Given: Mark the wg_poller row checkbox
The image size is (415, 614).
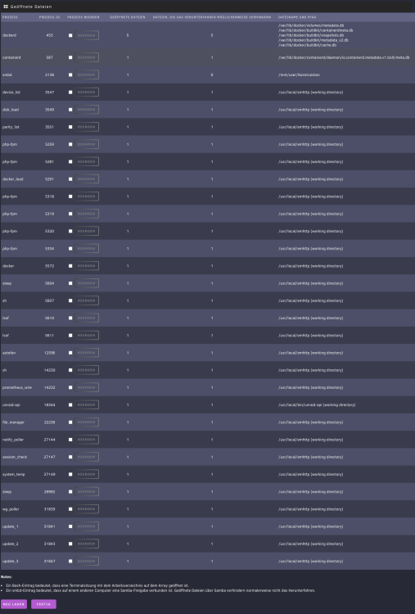Looking at the screenshot, I should (x=70, y=509).
